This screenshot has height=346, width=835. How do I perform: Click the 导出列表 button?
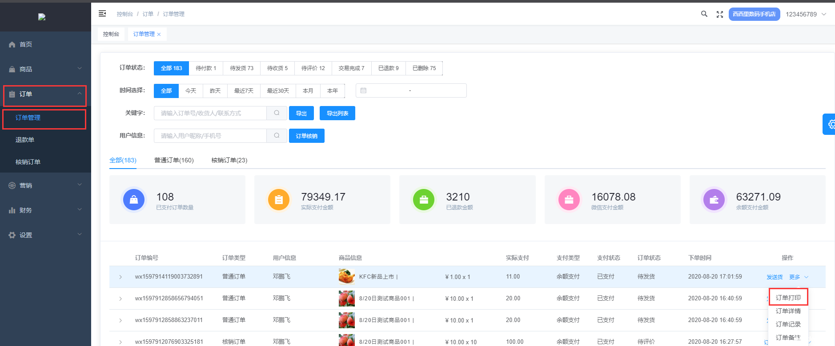click(337, 114)
